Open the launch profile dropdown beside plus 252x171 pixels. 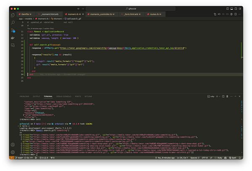(x=220, y=96)
